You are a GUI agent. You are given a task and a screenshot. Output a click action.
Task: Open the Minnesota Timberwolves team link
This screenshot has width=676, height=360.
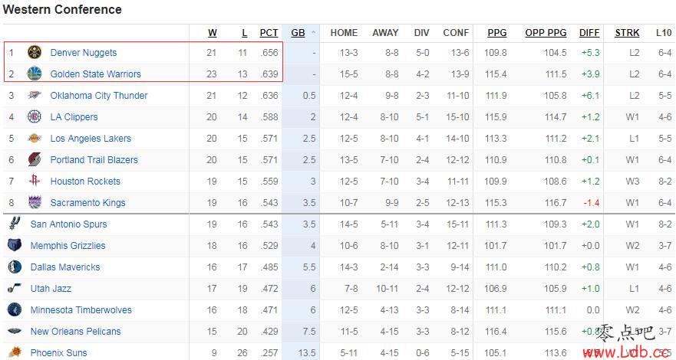81,310
